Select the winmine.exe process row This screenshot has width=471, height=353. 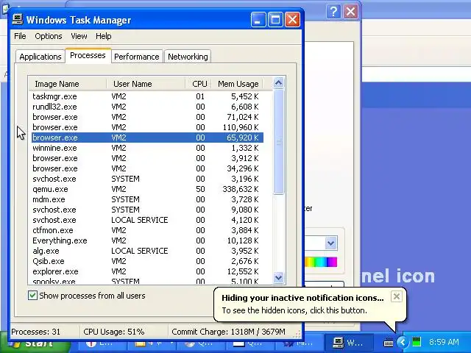coord(147,148)
